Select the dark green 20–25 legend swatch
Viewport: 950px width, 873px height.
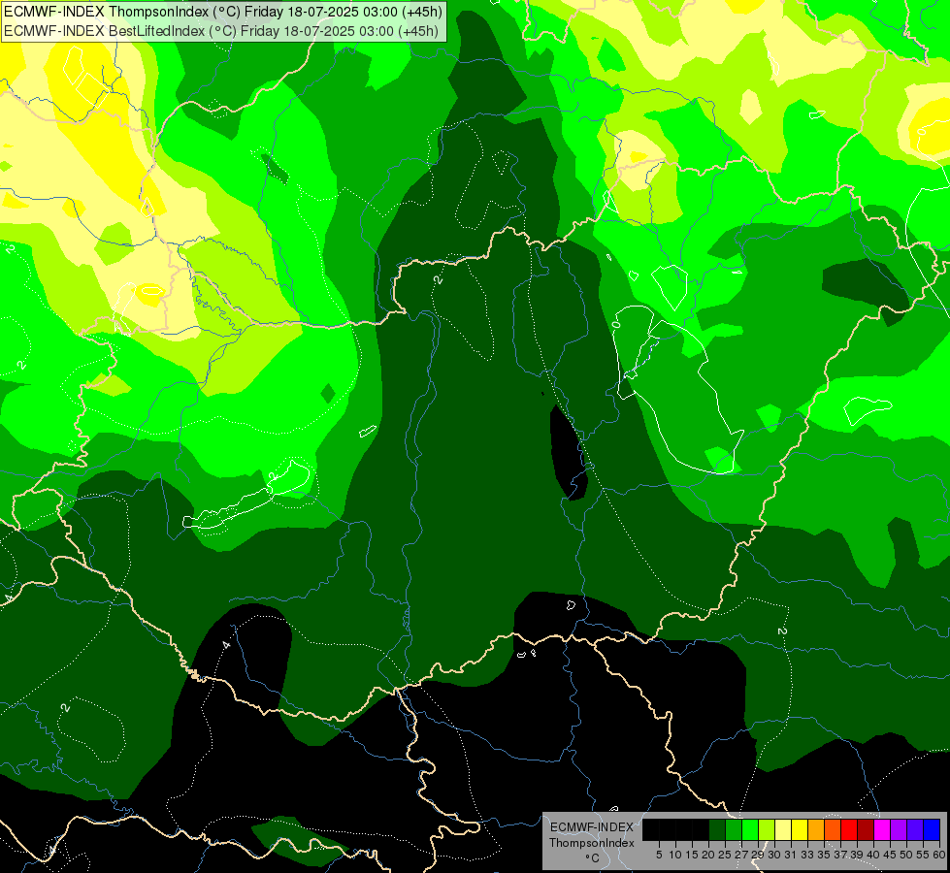pyautogui.click(x=717, y=829)
